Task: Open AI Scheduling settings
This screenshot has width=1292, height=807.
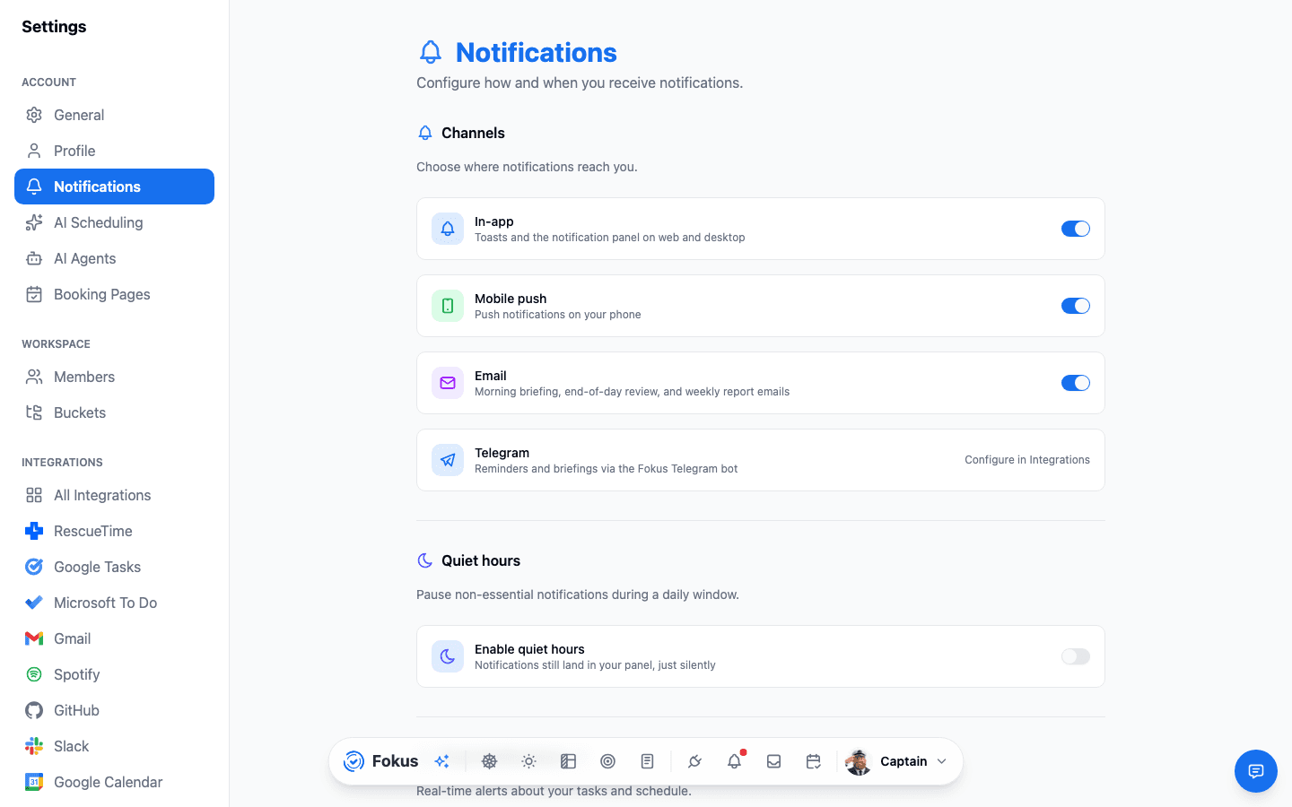Action: 114,222
